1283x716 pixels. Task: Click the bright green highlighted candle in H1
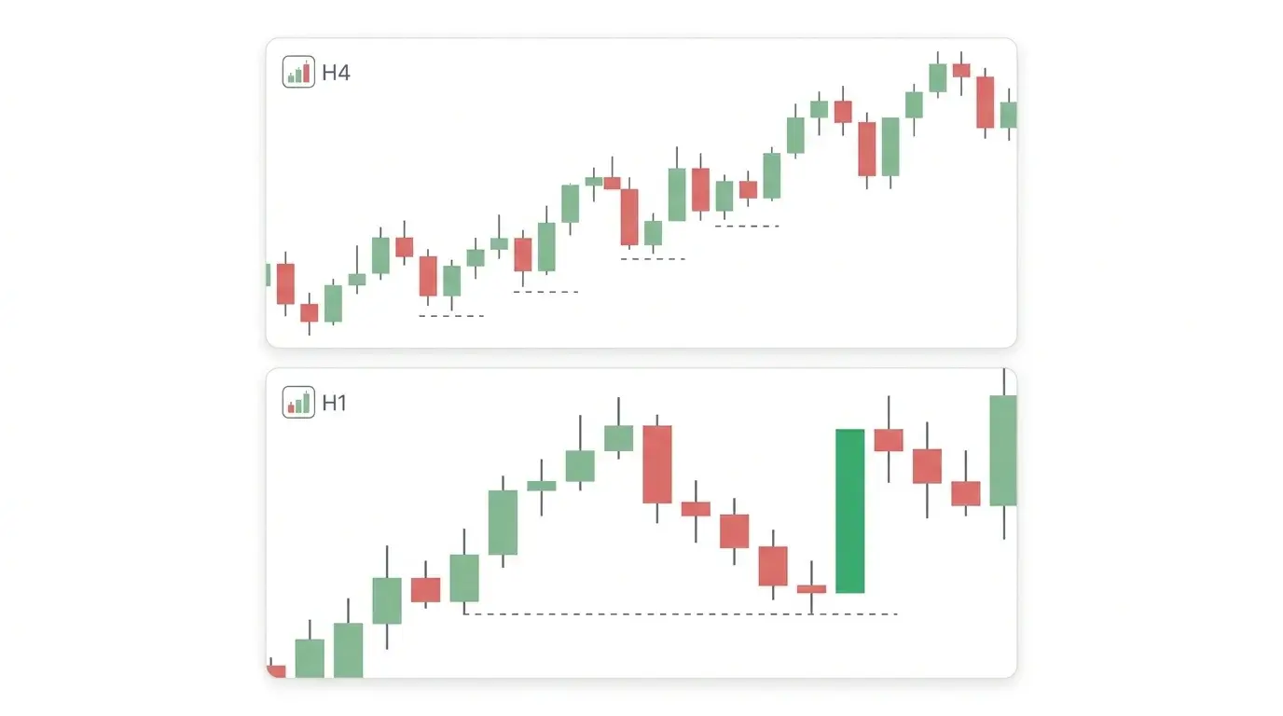(x=849, y=511)
